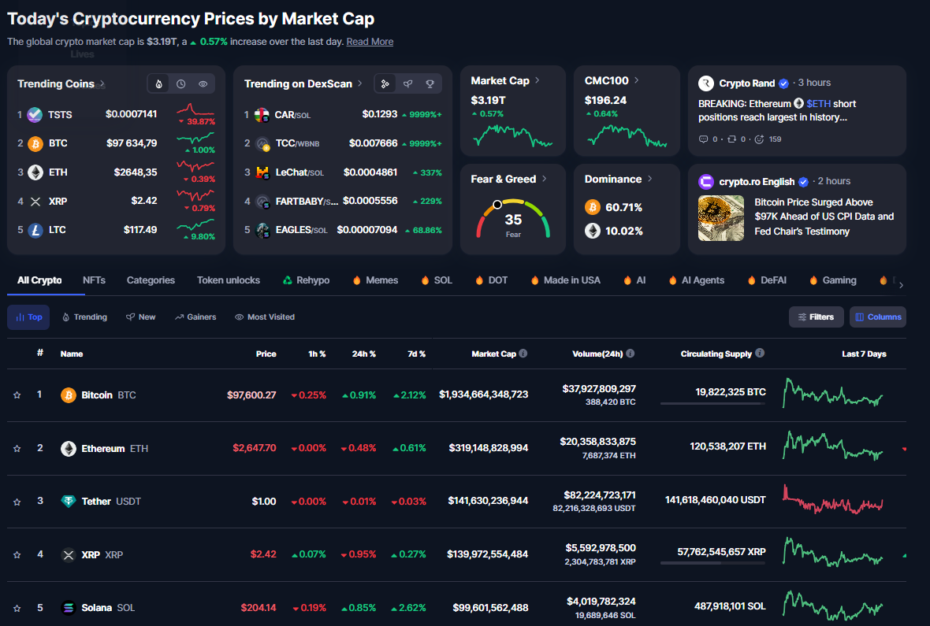The height and width of the screenshot is (626, 930).
Task: Click the LTC icon in Trending Coins
Action: click(x=35, y=230)
